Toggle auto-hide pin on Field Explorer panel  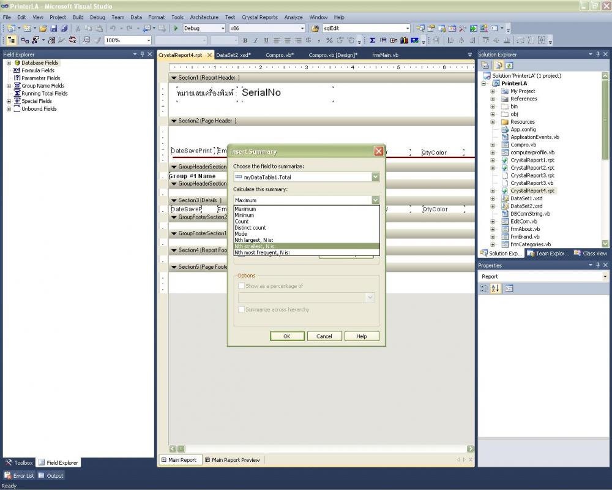pyautogui.click(x=142, y=55)
